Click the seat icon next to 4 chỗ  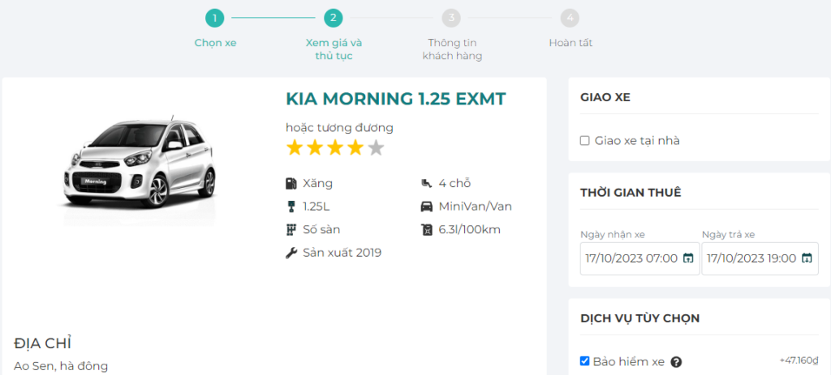tap(427, 183)
